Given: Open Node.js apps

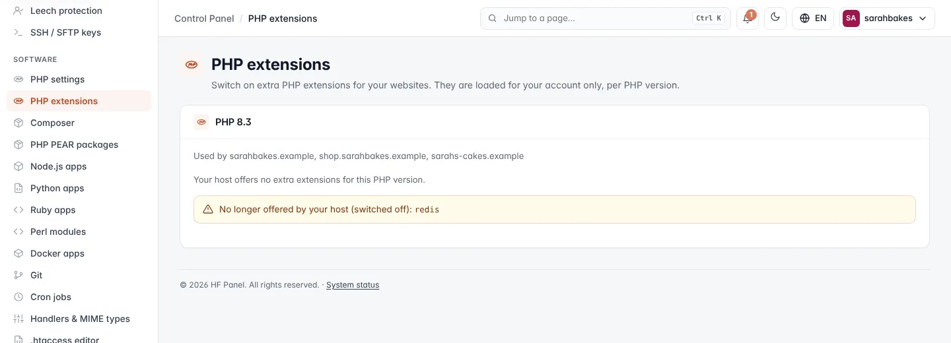Looking at the screenshot, I should (79, 166).
